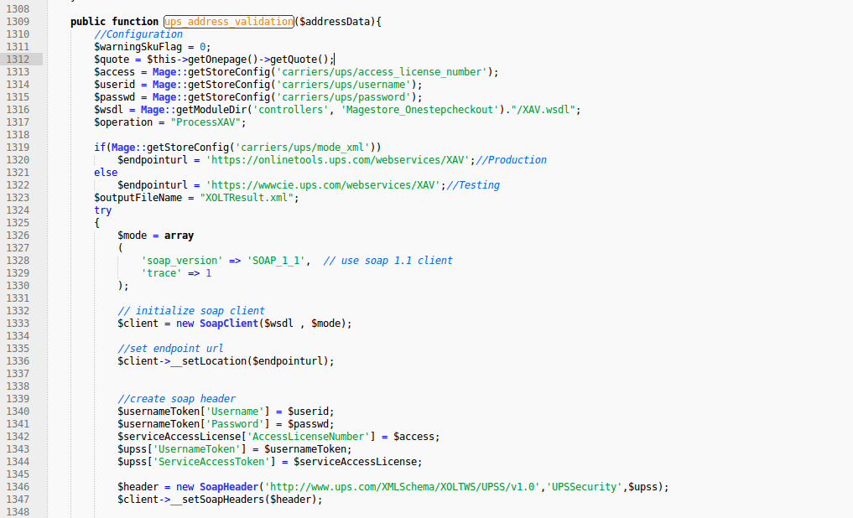Screen dimensions: 853x518
Task: Click the "XOLTResult.xml" string
Action: (x=247, y=197)
